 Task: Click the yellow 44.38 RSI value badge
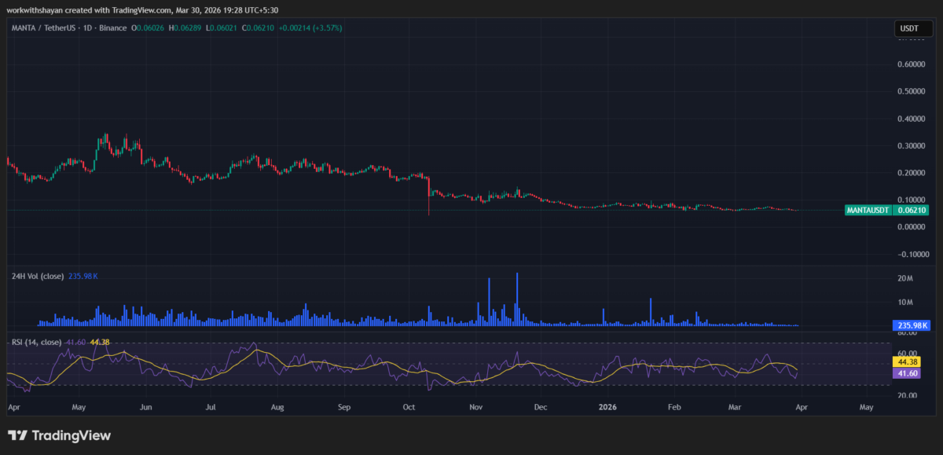coord(908,361)
